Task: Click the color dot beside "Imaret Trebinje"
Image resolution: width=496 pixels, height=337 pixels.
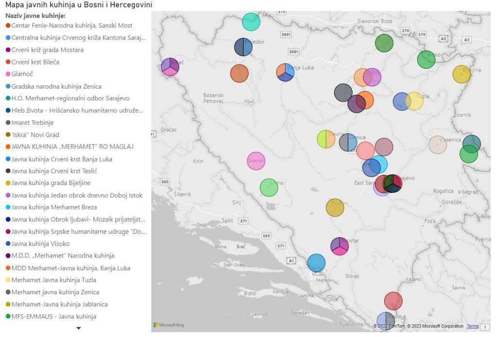Action: [x=8, y=123]
